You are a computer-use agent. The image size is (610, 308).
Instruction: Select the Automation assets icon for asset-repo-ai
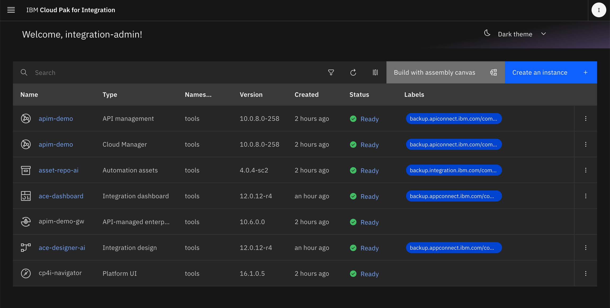[26, 170]
